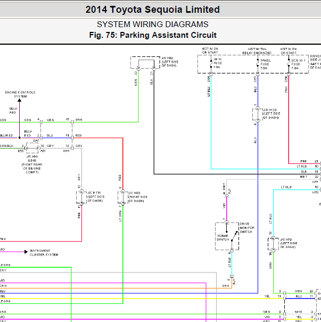Click the J/C A51 & D65 engine compartment label
321x322 pixels.
coord(32,164)
